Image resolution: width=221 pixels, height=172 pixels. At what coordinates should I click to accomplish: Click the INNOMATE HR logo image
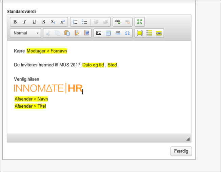click(48, 88)
